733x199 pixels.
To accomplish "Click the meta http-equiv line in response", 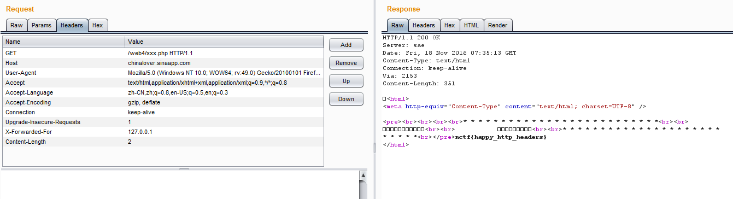I will [514, 107].
